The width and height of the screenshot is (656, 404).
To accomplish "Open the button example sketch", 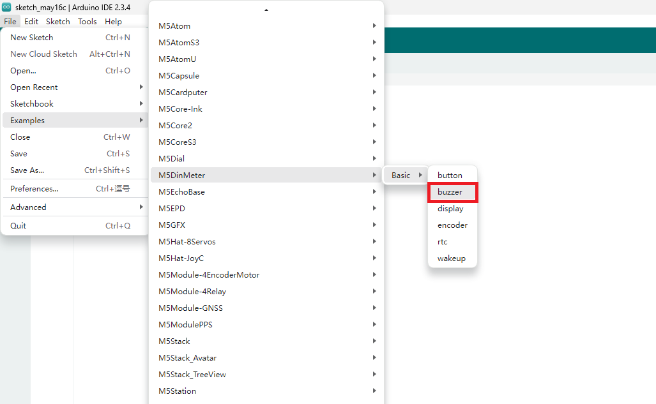I will click(452, 176).
